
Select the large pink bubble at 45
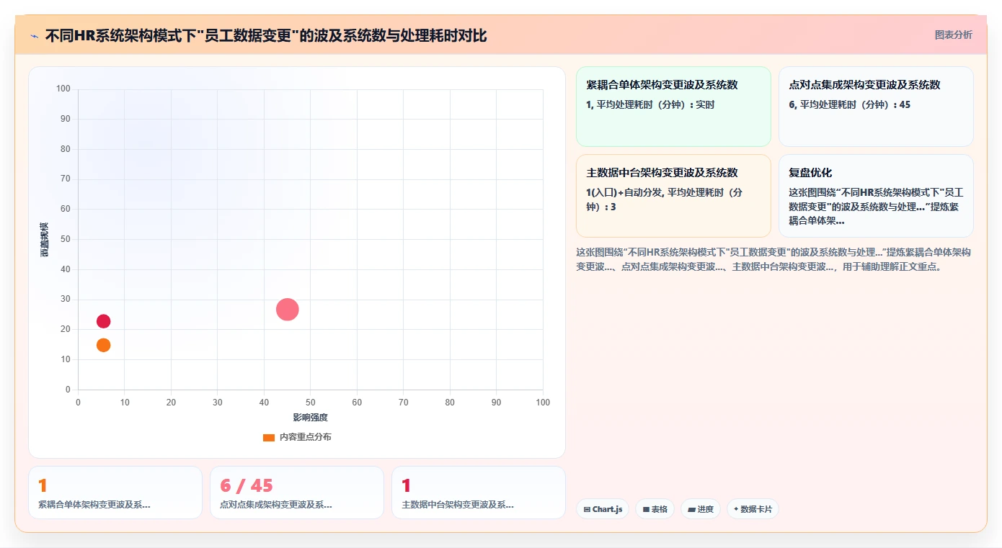287,310
